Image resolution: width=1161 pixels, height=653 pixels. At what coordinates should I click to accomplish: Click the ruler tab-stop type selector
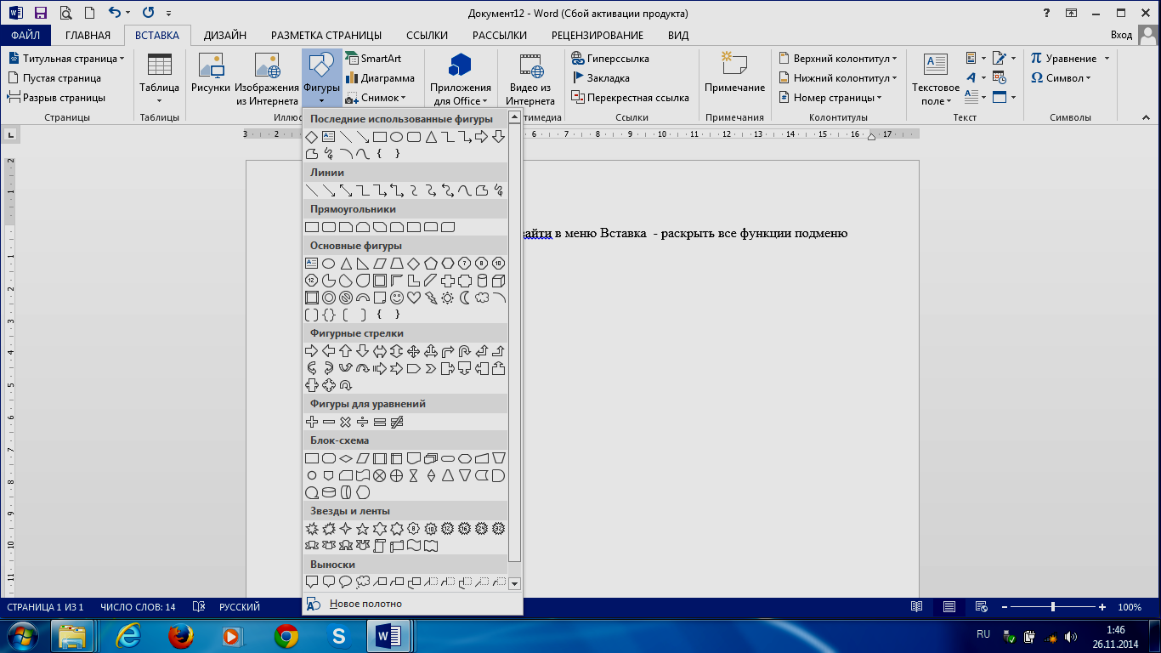click(x=12, y=134)
